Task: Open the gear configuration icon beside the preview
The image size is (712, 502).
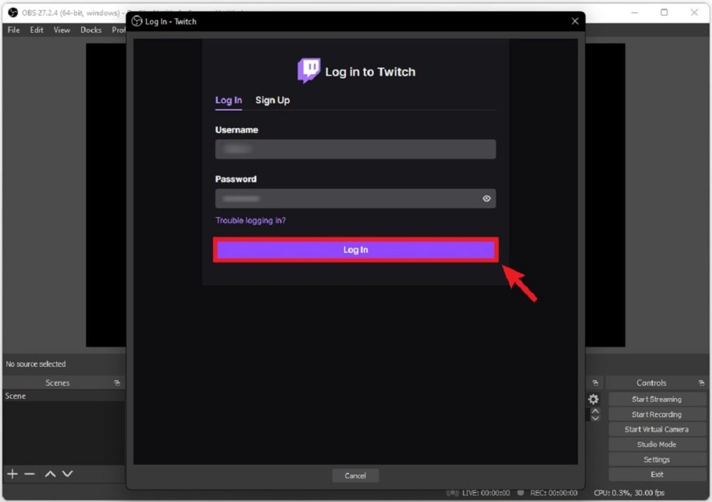Action: (x=593, y=399)
